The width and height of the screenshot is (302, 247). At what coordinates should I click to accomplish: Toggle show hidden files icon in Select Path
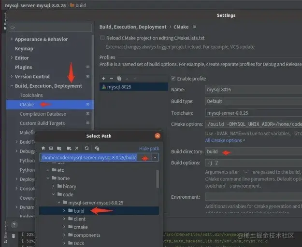97,148
